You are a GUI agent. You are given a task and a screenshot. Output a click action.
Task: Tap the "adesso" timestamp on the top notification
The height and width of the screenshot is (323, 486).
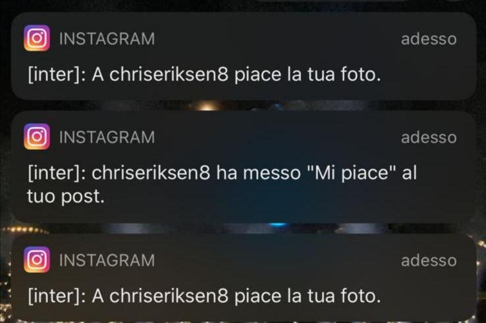point(429,39)
